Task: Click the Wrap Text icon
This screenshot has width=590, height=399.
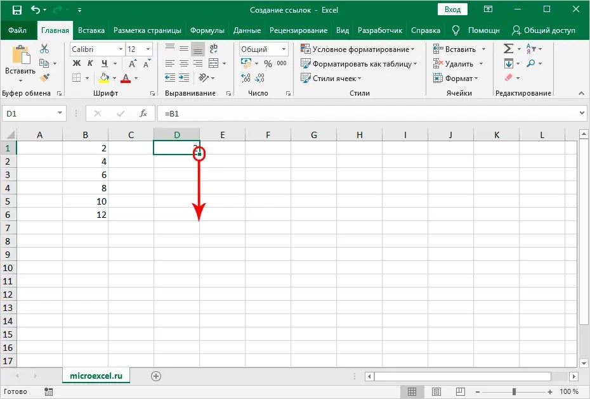Action: [213, 48]
